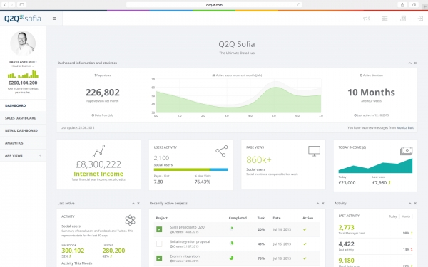Open the Sales Dashboard menu item
This screenshot has width=428, height=267.
click(x=23, y=118)
